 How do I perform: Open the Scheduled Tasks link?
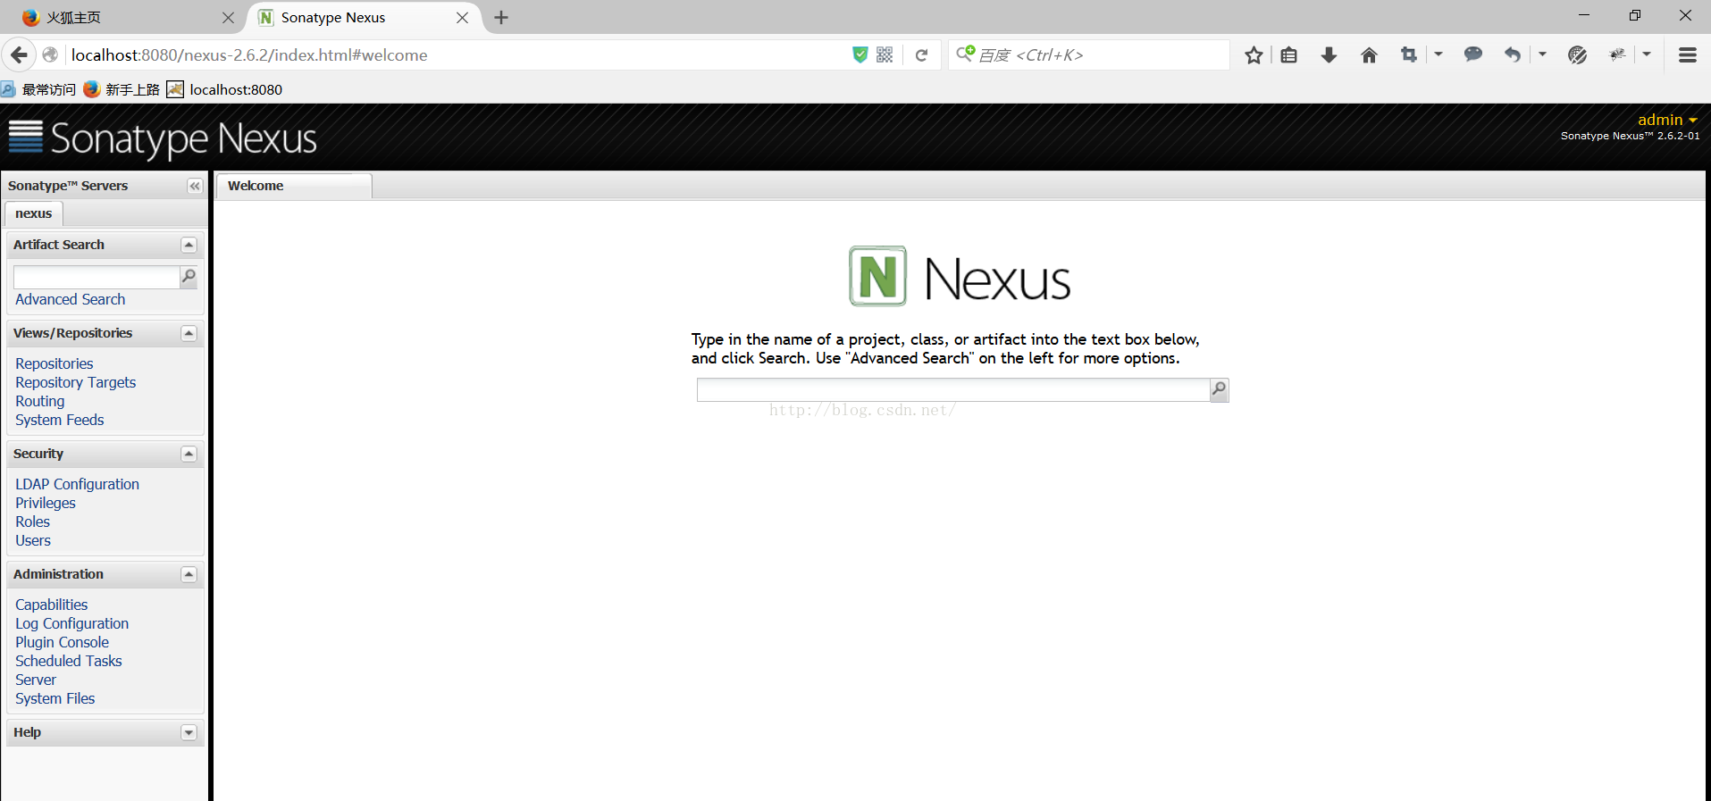[x=69, y=661]
